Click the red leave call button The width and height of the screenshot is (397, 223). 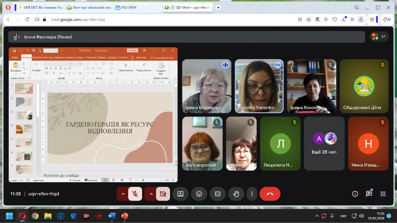click(x=270, y=194)
